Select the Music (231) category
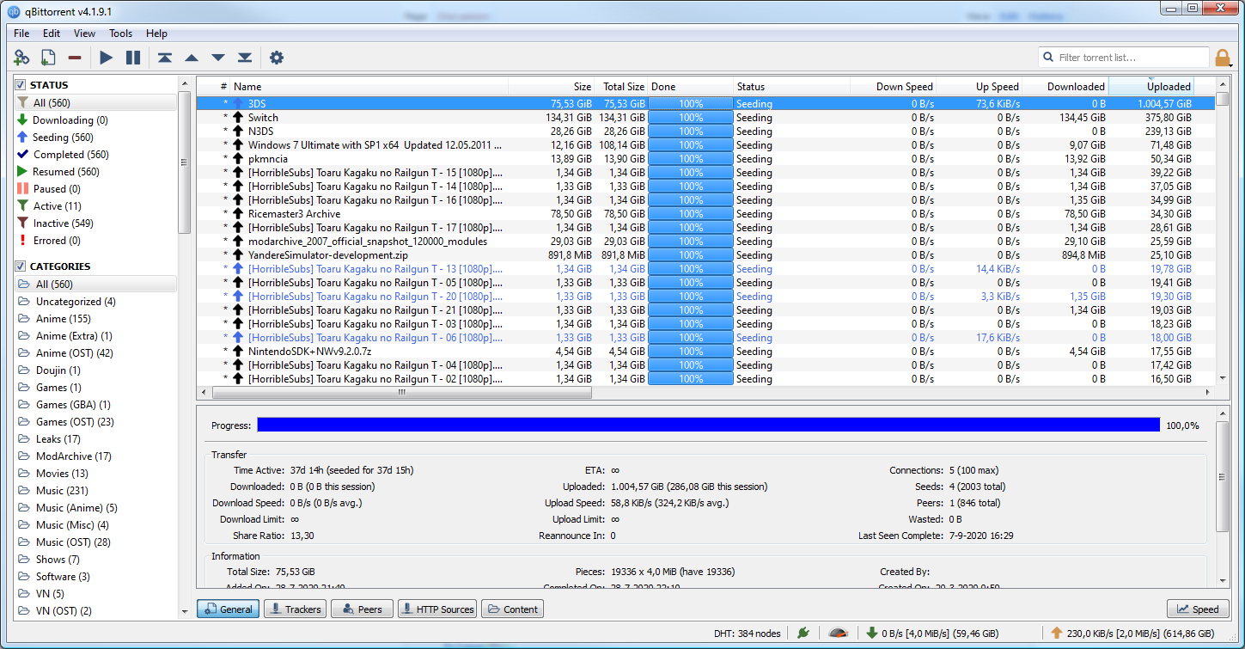Viewport: 1245px width, 649px height. [x=63, y=491]
